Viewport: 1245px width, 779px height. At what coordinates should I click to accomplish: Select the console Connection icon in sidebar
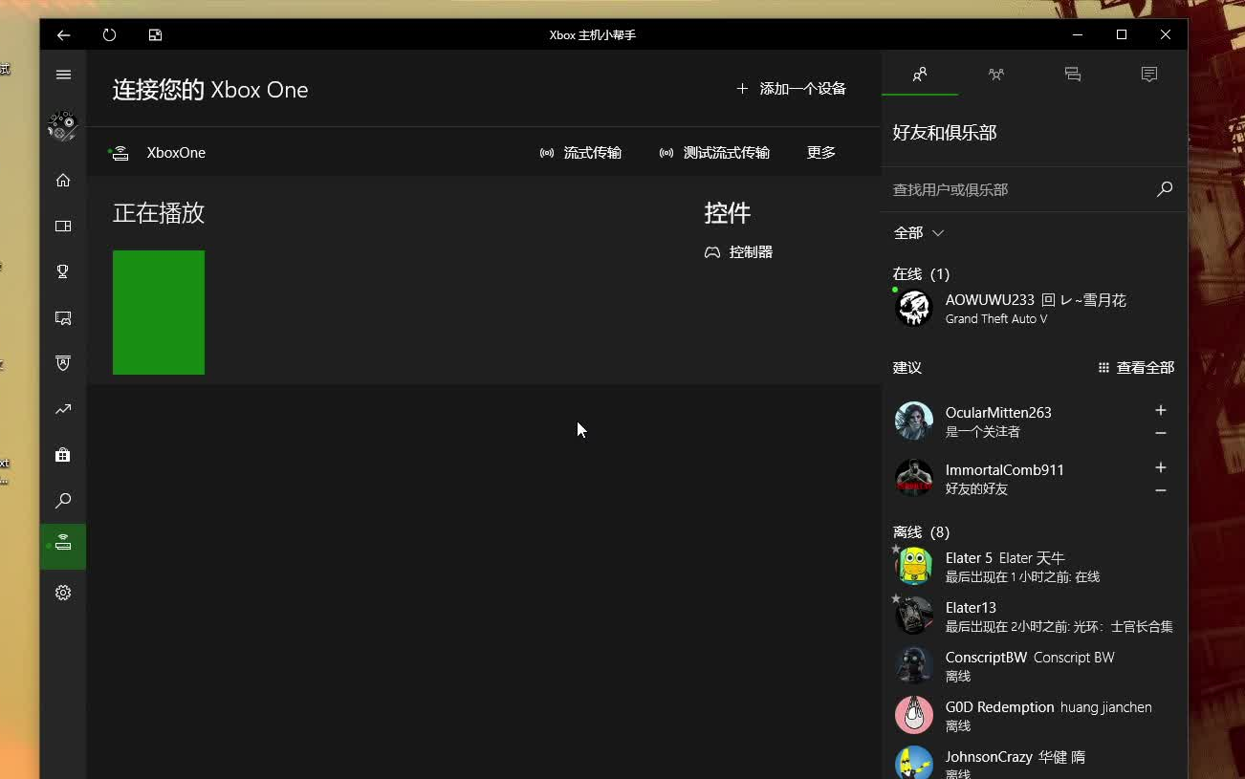coord(63,547)
